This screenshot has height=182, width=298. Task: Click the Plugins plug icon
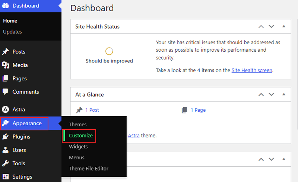click(x=6, y=137)
